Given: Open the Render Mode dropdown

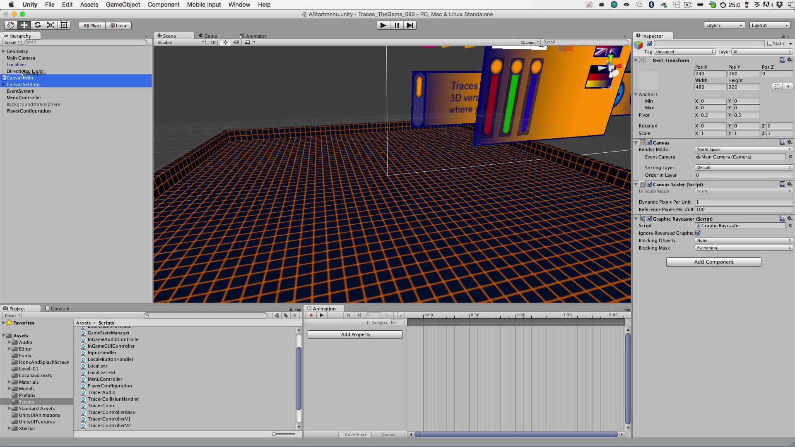Looking at the screenshot, I should pyautogui.click(x=743, y=149).
